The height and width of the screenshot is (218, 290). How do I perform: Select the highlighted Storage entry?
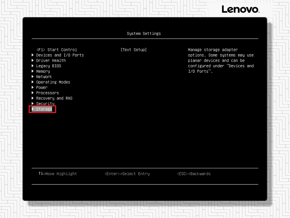44,109
